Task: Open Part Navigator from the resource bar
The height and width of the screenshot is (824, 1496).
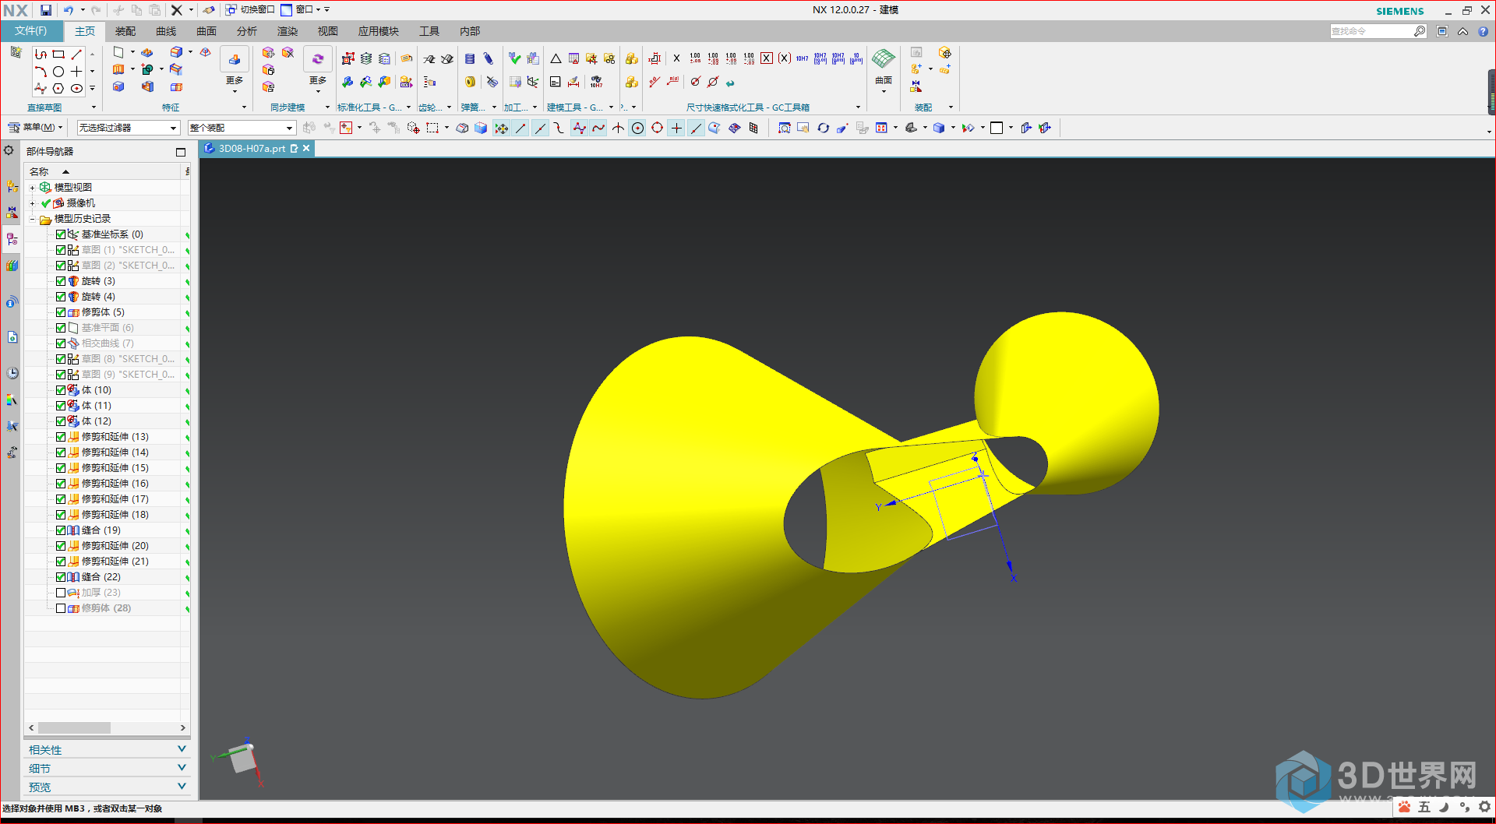Action: 12,239
